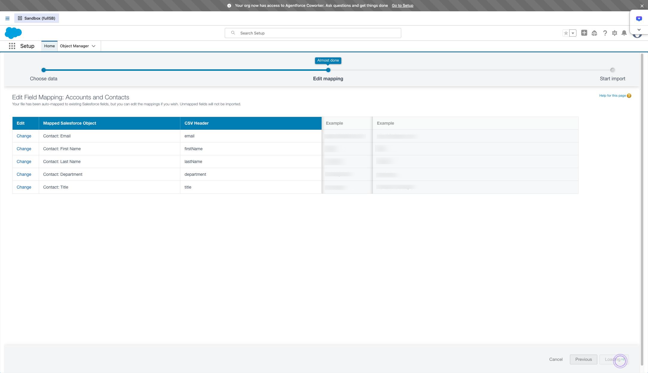Click the CSV Header column header
Image resolution: width=648 pixels, height=373 pixels.
click(251, 123)
